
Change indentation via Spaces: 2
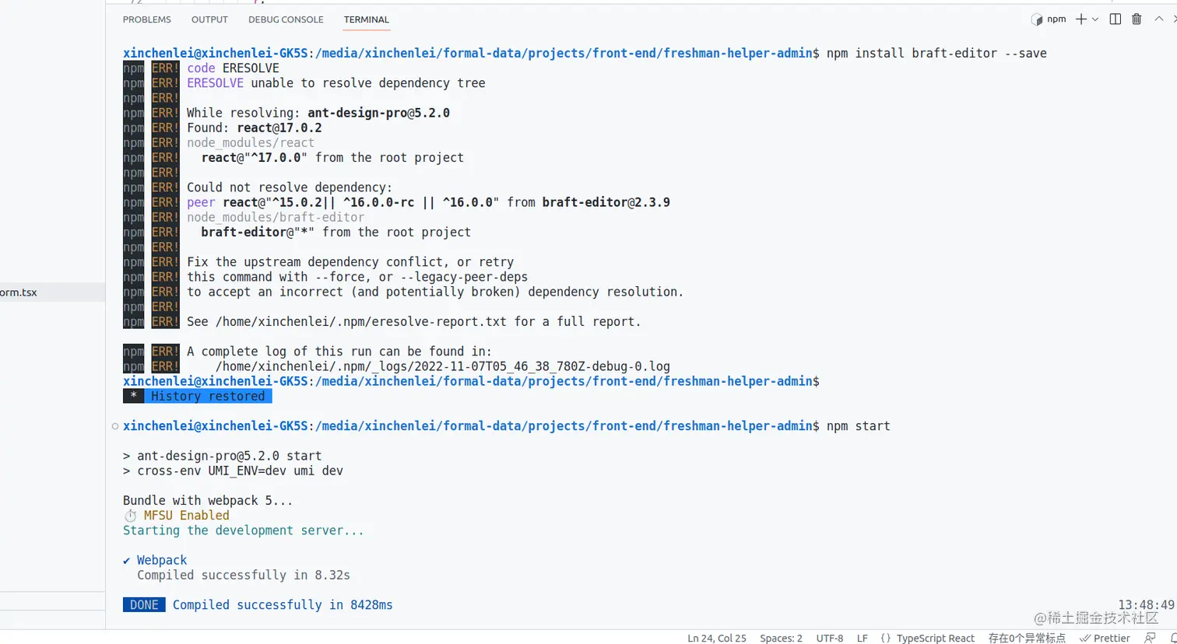click(781, 638)
